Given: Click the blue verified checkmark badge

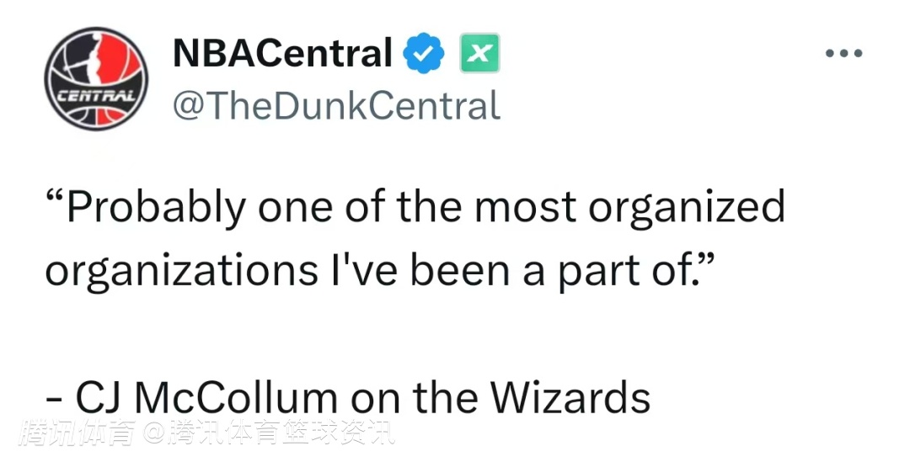Looking at the screenshot, I should click(x=424, y=55).
